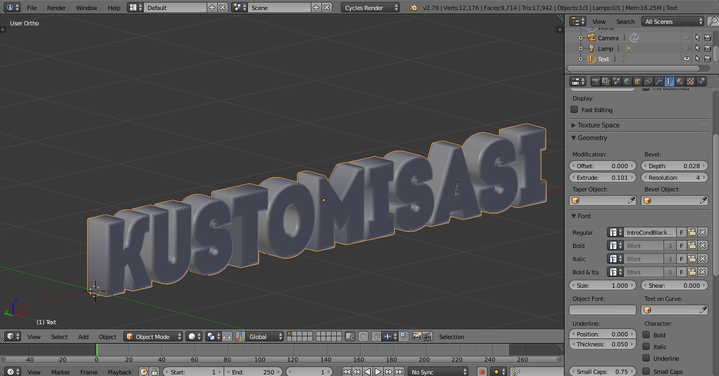719x376 pixels.
Task: Open the Material properties tab
Action: tap(680, 81)
